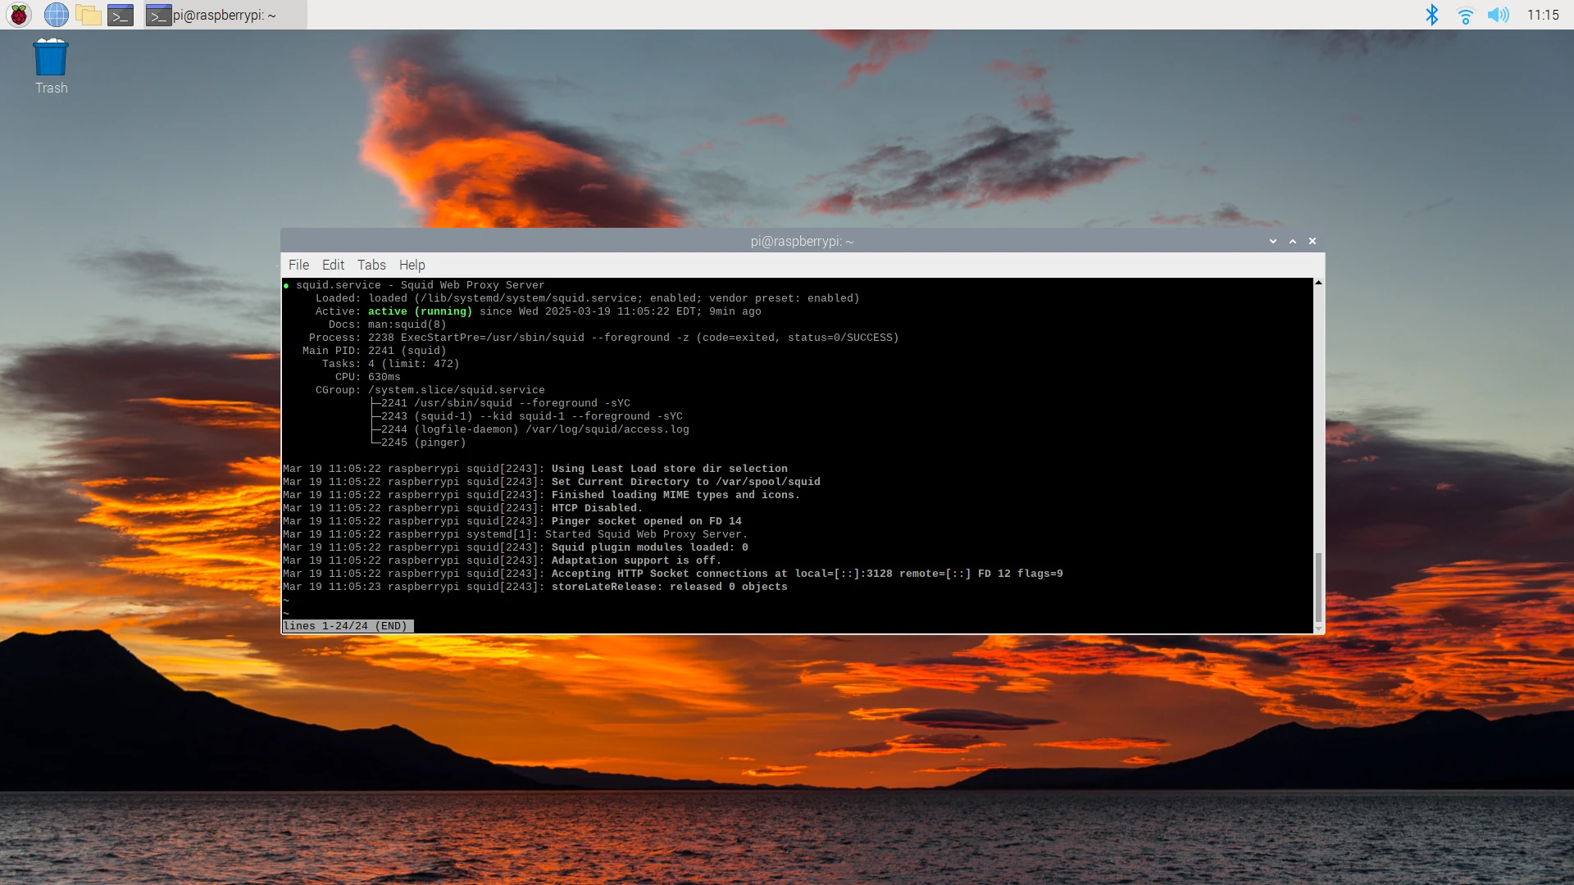This screenshot has width=1574, height=885.
Task: Open the File menu in the terminal
Action: point(298,265)
